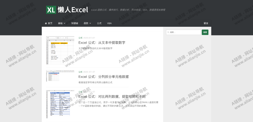
Task: Open article 对比两列数据，提取相同和不同
Action: 112,97
